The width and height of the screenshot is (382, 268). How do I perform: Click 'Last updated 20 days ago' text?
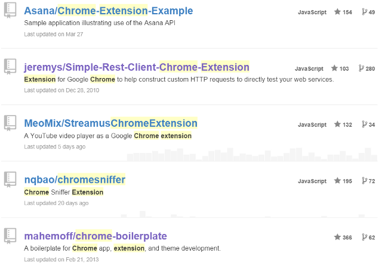pyautogui.click(x=56, y=203)
